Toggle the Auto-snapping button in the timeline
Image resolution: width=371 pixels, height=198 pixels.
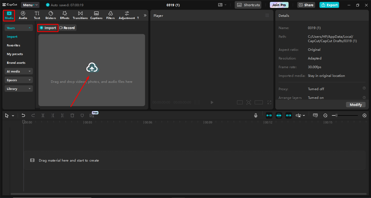[x=279, y=115]
